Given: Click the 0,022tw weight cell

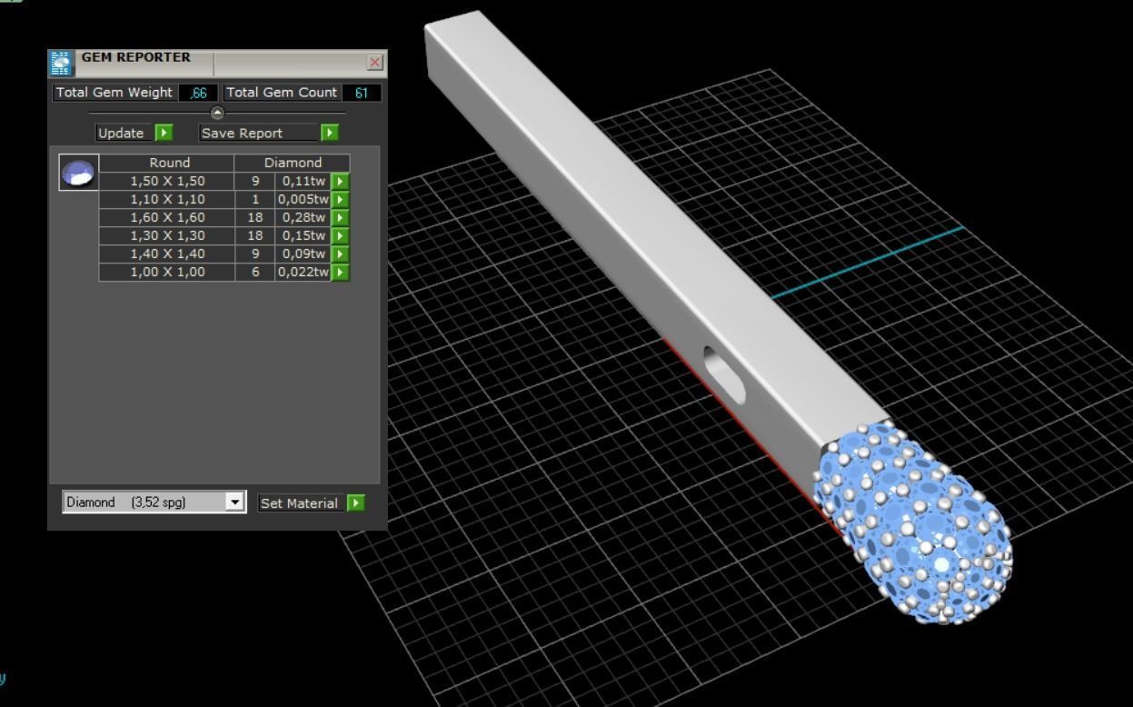Looking at the screenshot, I should pos(303,272).
